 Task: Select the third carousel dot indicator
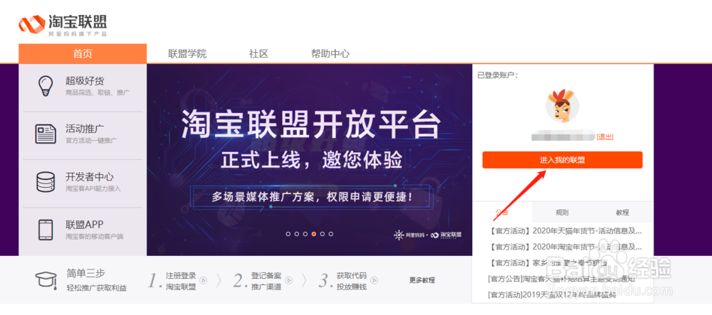coord(305,234)
